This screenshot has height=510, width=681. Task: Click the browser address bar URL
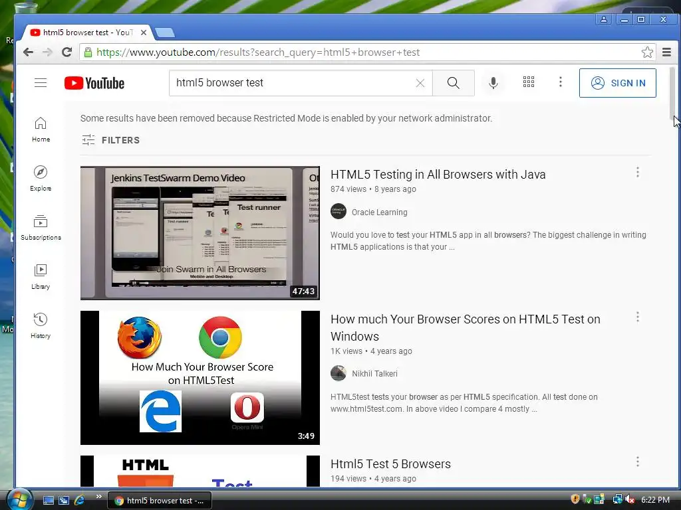258,52
